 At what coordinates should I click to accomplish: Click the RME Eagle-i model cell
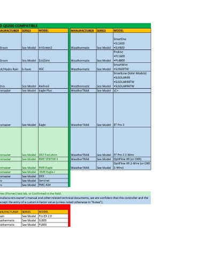tap(53, 172)
